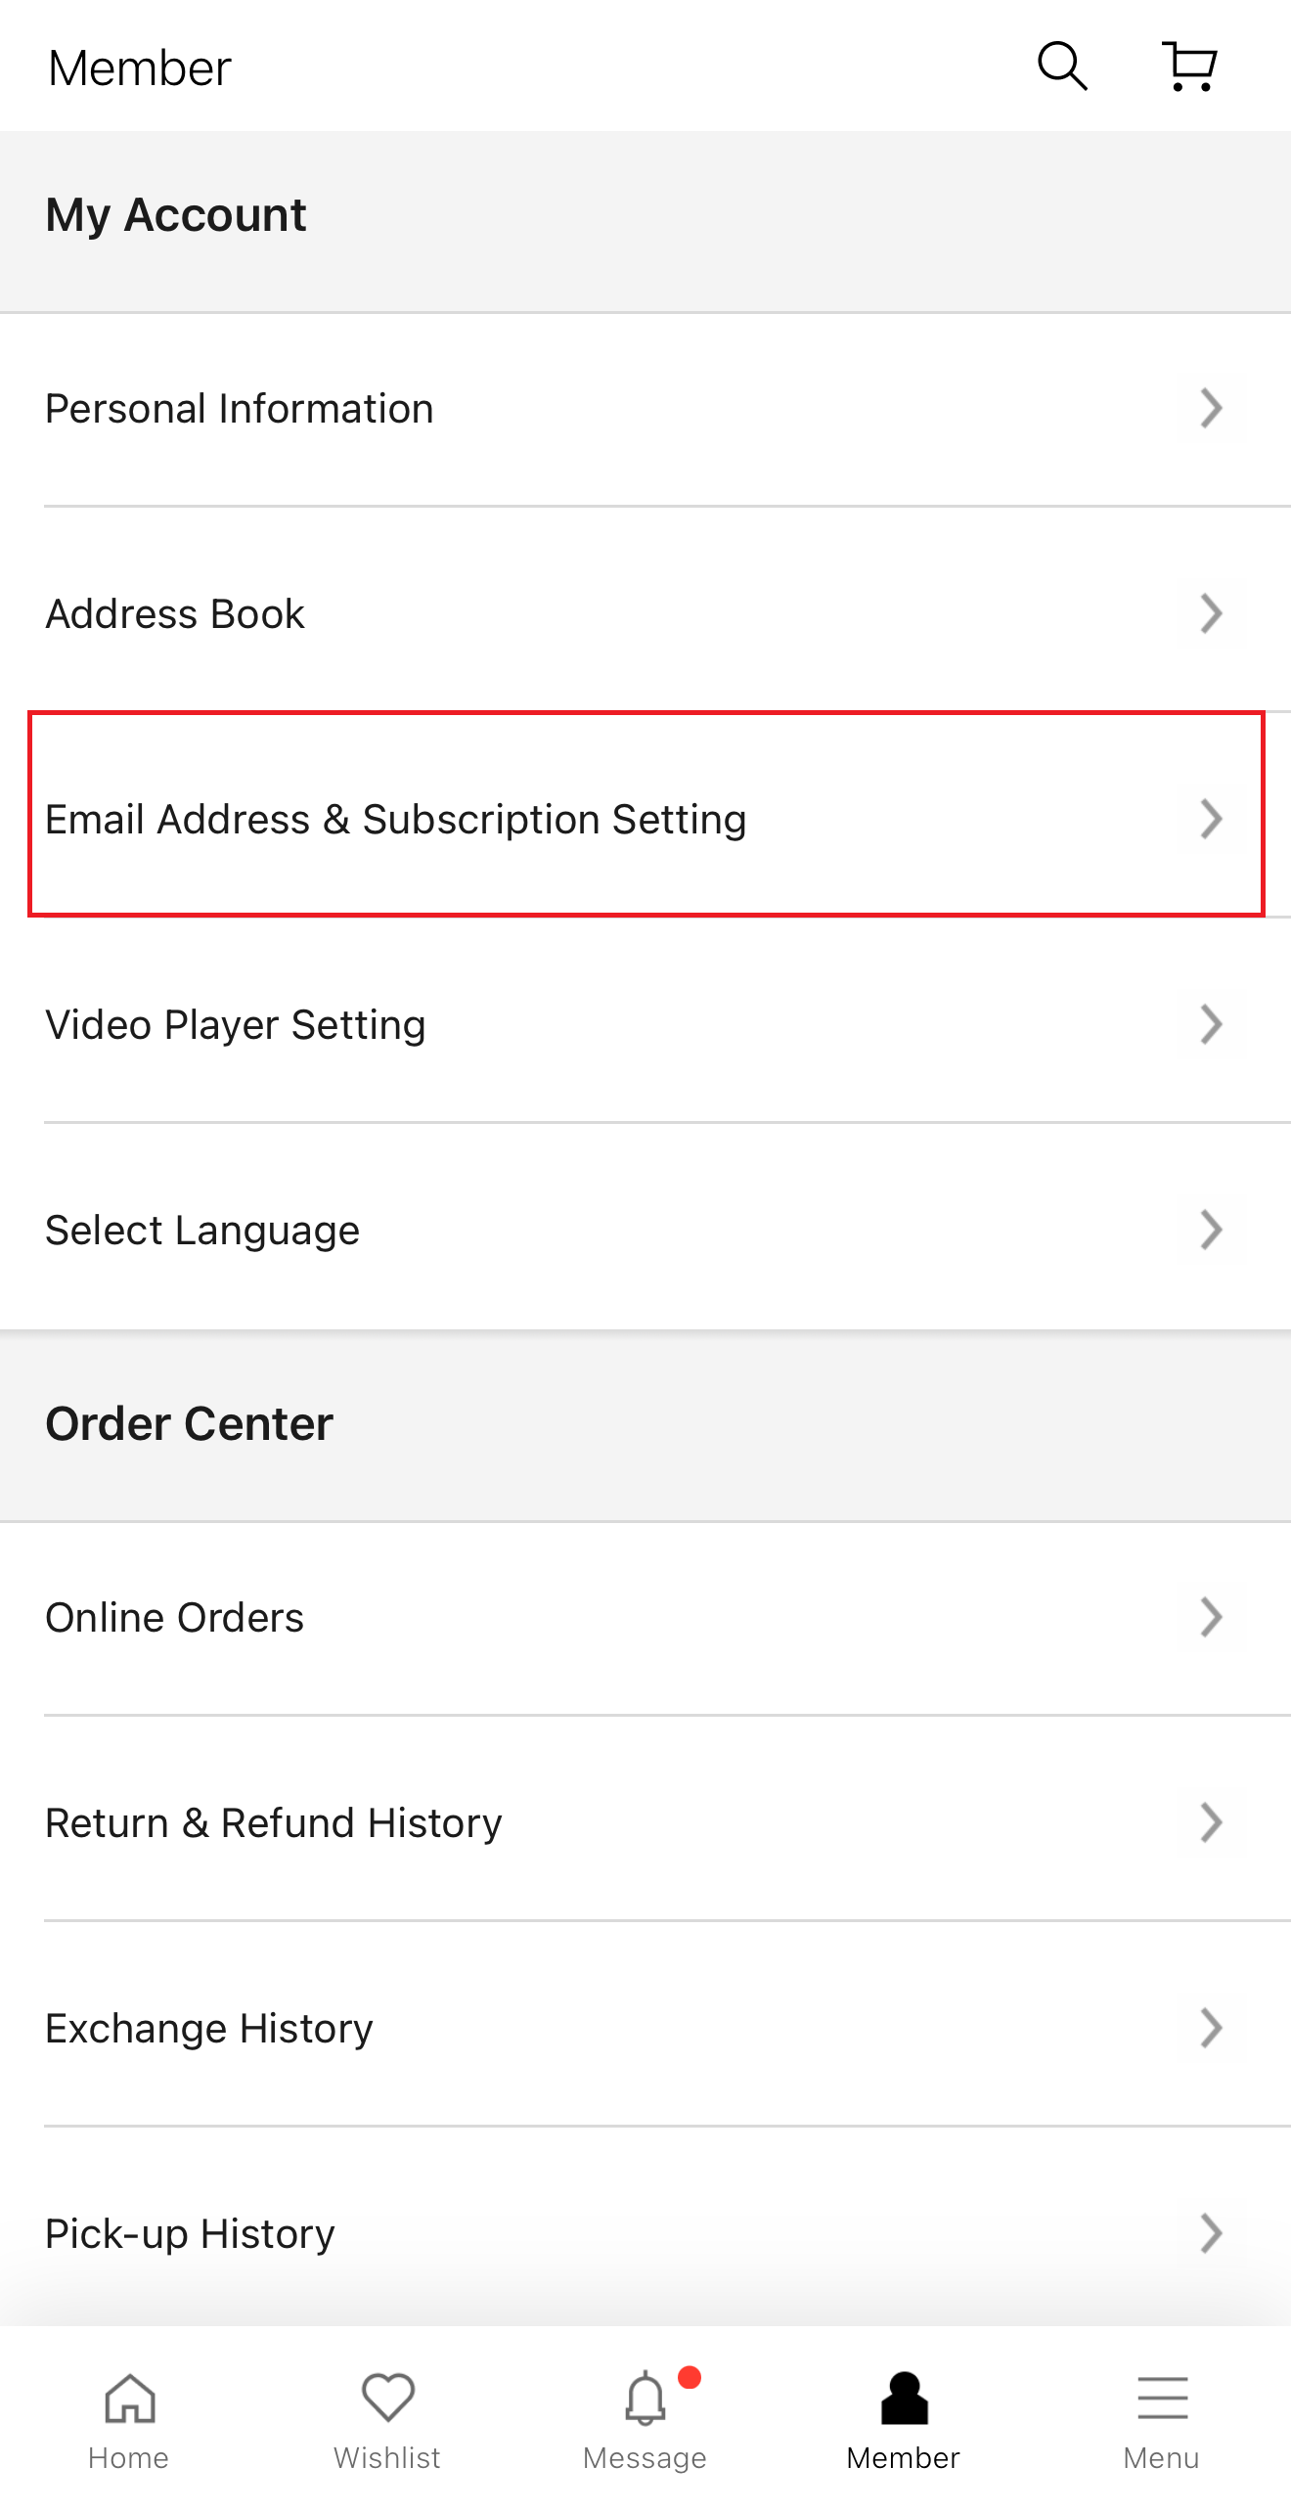The height and width of the screenshot is (2512, 1291).
Task: Tap the Home house icon
Action: tap(129, 2399)
